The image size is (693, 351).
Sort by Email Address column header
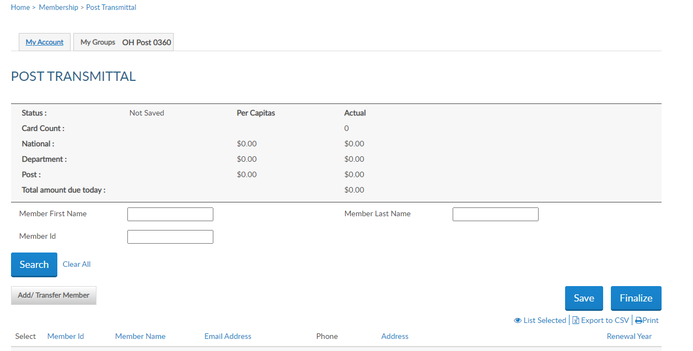click(x=228, y=337)
